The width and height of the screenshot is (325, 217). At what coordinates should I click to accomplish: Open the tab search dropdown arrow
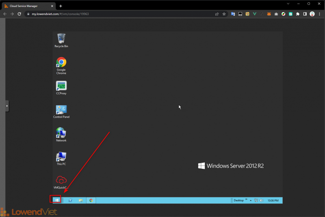pyautogui.click(x=288, y=4)
